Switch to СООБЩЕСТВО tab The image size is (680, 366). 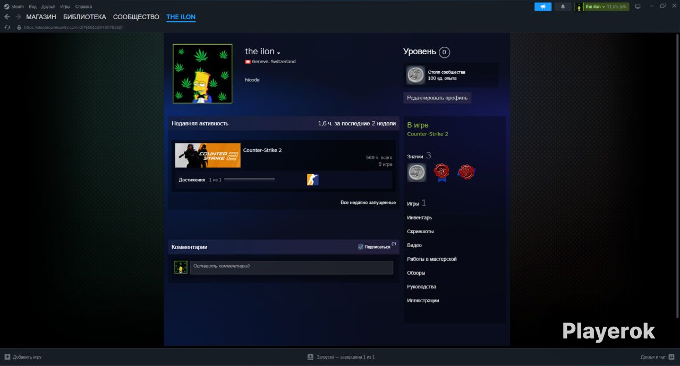[x=136, y=17]
